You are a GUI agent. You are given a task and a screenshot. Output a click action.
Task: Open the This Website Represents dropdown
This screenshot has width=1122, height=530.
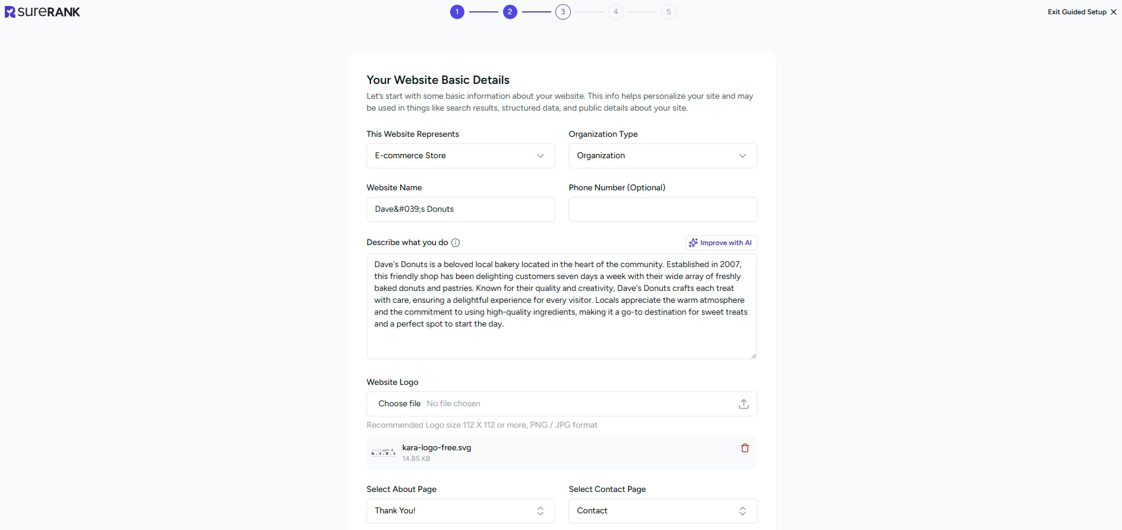[x=460, y=156]
